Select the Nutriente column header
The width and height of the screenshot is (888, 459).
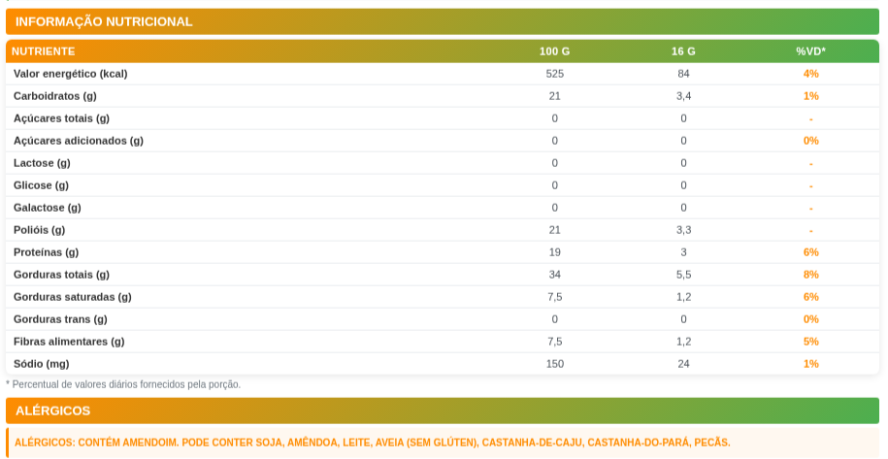tap(44, 51)
